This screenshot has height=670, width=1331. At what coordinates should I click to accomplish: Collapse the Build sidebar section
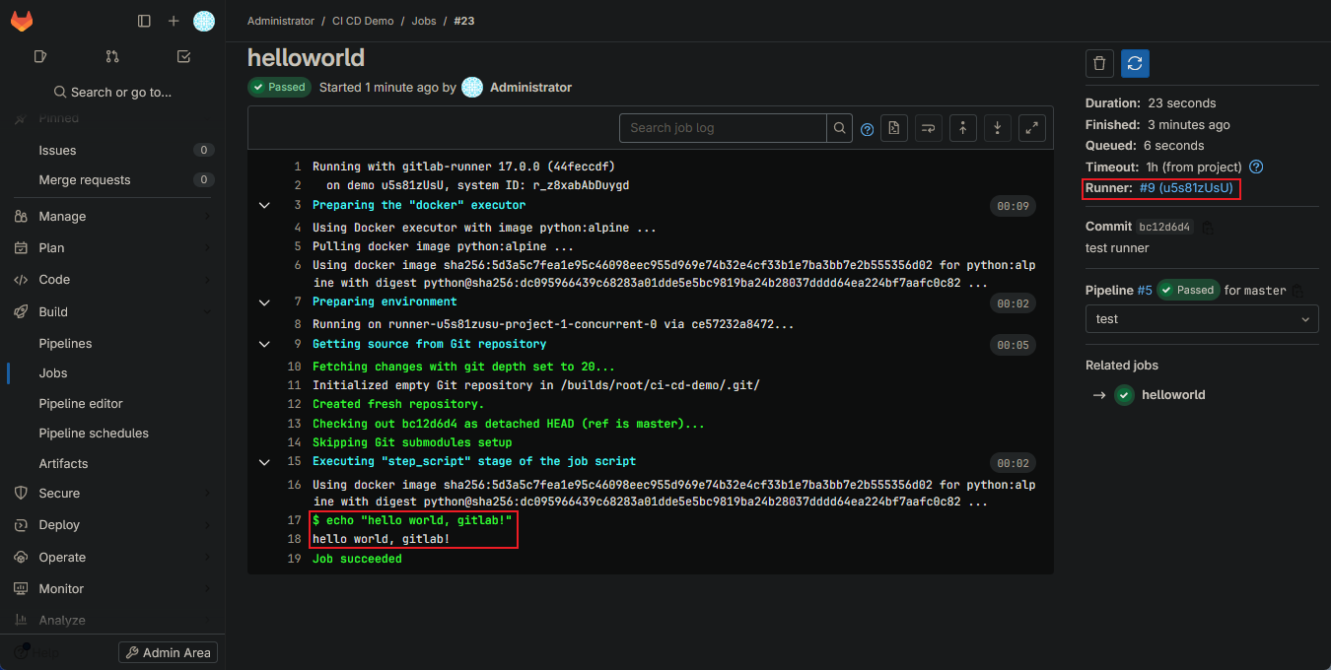click(112, 312)
